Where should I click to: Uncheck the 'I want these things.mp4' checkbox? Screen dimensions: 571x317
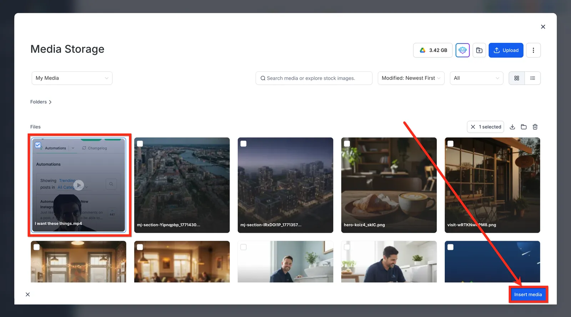[38, 145]
